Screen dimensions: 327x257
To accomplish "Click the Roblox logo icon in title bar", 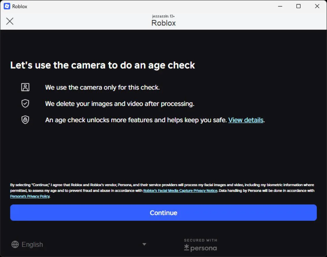I will click(x=7, y=6).
